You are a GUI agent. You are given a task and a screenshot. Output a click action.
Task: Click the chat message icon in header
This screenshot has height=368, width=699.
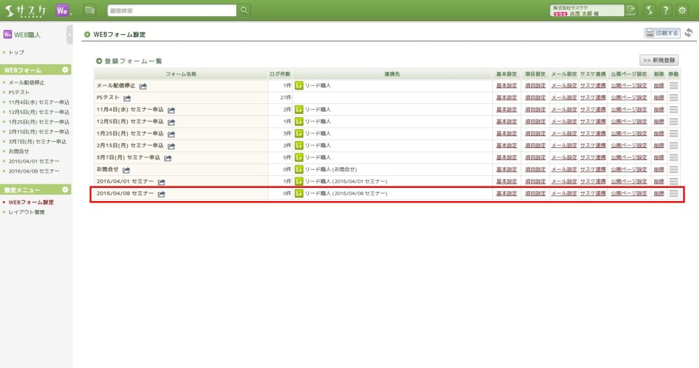(89, 10)
